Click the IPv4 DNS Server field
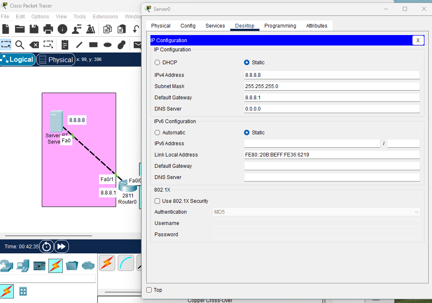Viewport: 432px width, 303px height. click(332, 109)
